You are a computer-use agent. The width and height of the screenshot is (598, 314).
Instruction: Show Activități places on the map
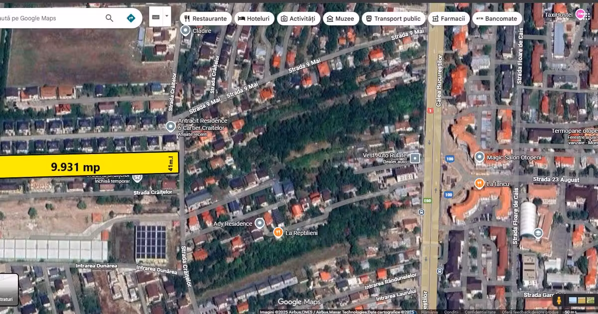(x=299, y=18)
